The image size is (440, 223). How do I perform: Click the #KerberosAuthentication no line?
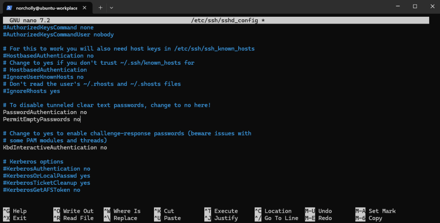[46, 169]
